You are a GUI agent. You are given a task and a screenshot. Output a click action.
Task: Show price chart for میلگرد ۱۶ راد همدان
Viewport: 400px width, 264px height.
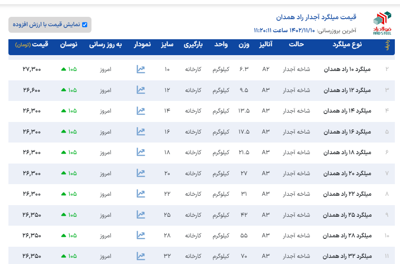pyautogui.click(x=140, y=131)
